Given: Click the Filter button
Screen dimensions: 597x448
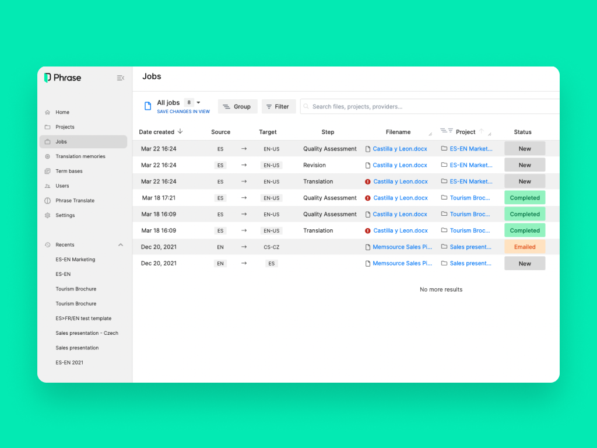Looking at the screenshot, I should pyautogui.click(x=278, y=107).
